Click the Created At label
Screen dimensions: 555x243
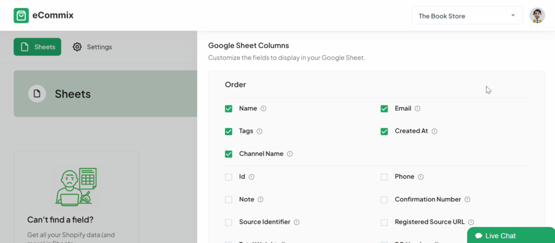point(411,131)
